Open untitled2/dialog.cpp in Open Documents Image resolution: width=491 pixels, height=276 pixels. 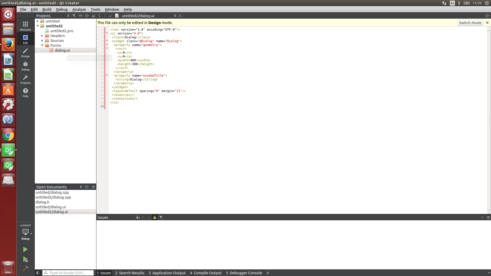coord(53,197)
